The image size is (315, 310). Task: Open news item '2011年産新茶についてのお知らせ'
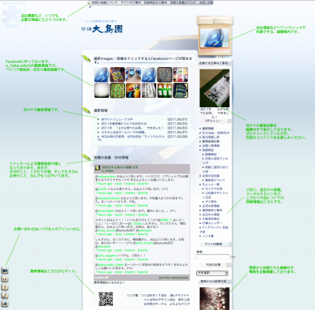(124, 124)
